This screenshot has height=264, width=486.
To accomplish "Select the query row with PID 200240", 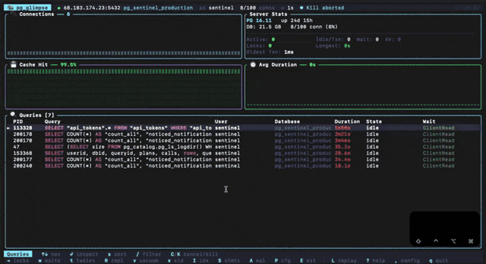I will point(243,166).
